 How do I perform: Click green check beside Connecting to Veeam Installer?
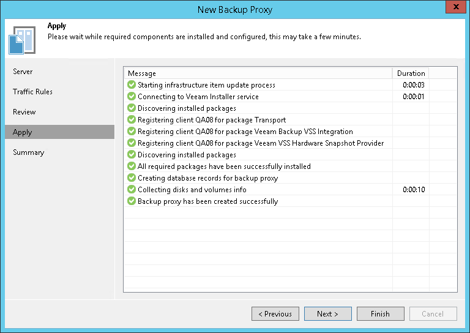point(131,97)
